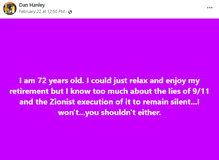219x160 pixels.
Task: Click the surname "Hanley" in the author name
Action: [x=39, y=5]
